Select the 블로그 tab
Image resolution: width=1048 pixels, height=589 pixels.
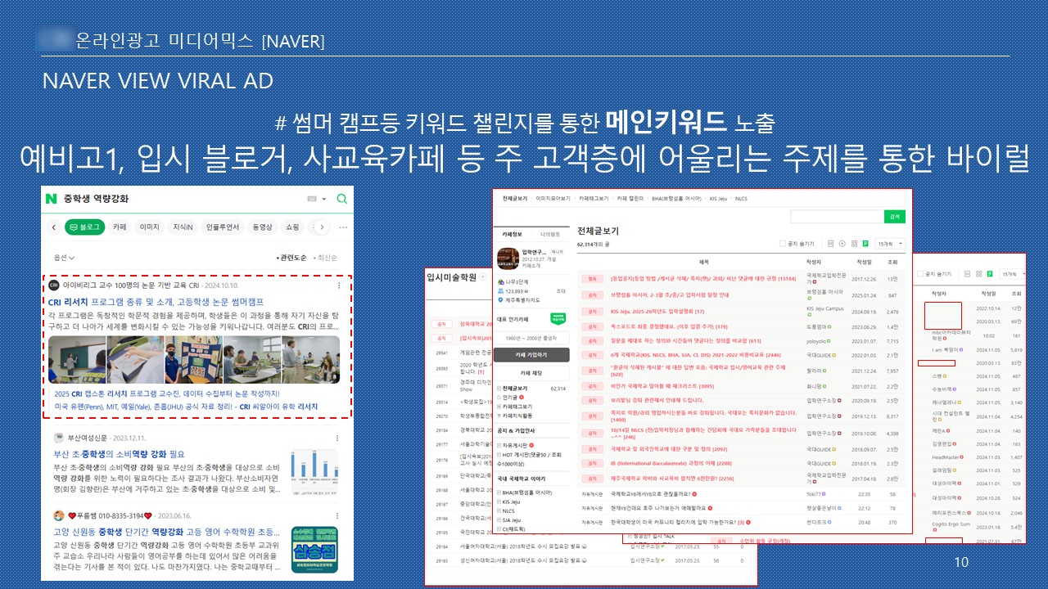click(85, 227)
